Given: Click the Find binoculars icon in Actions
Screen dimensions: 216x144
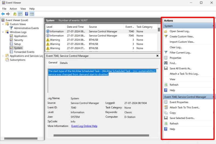Looking at the screenshot, I should [x=166, y=63].
